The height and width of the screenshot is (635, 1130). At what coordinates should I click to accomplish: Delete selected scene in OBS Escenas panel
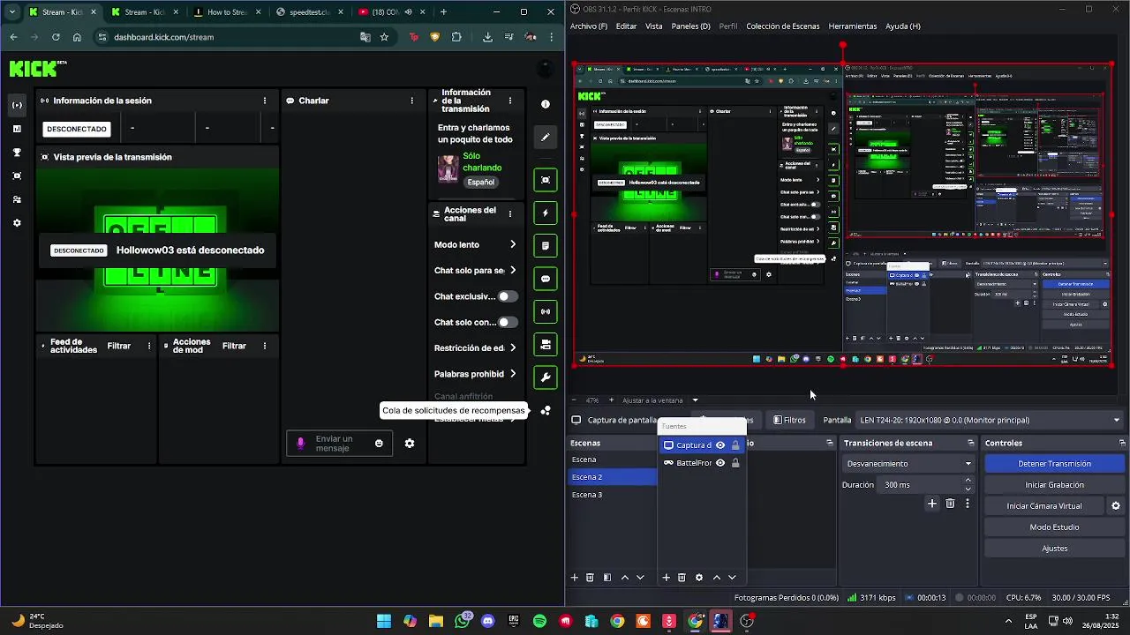pyautogui.click(x=590, y=578)
